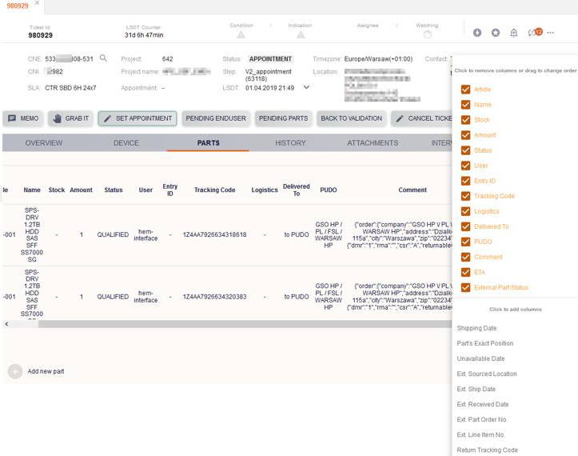Uncheck the Comment column checkbox
Image resolution: width=578 pixels, height=456 pixels.
click(x=465, y=257)
